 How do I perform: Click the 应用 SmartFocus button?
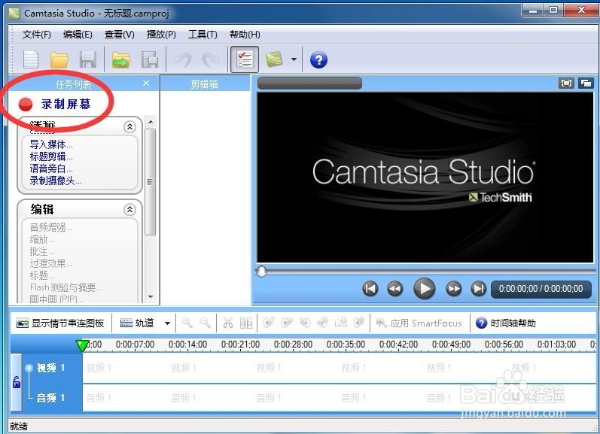tap(419, 323)
